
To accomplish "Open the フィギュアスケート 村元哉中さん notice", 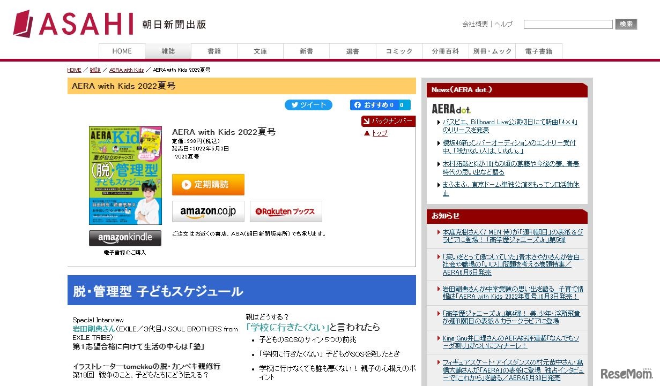I will pos(513,370).
